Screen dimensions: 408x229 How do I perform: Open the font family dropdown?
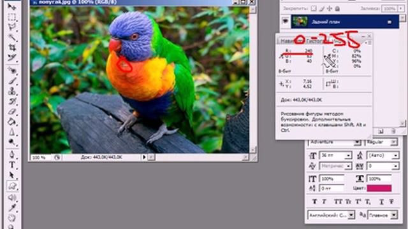click(x=357, y=142)
